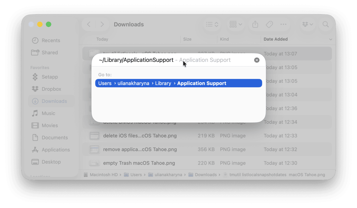
Task: Click the Downloads breadcrumb in path bar
Action: point(206,175)
